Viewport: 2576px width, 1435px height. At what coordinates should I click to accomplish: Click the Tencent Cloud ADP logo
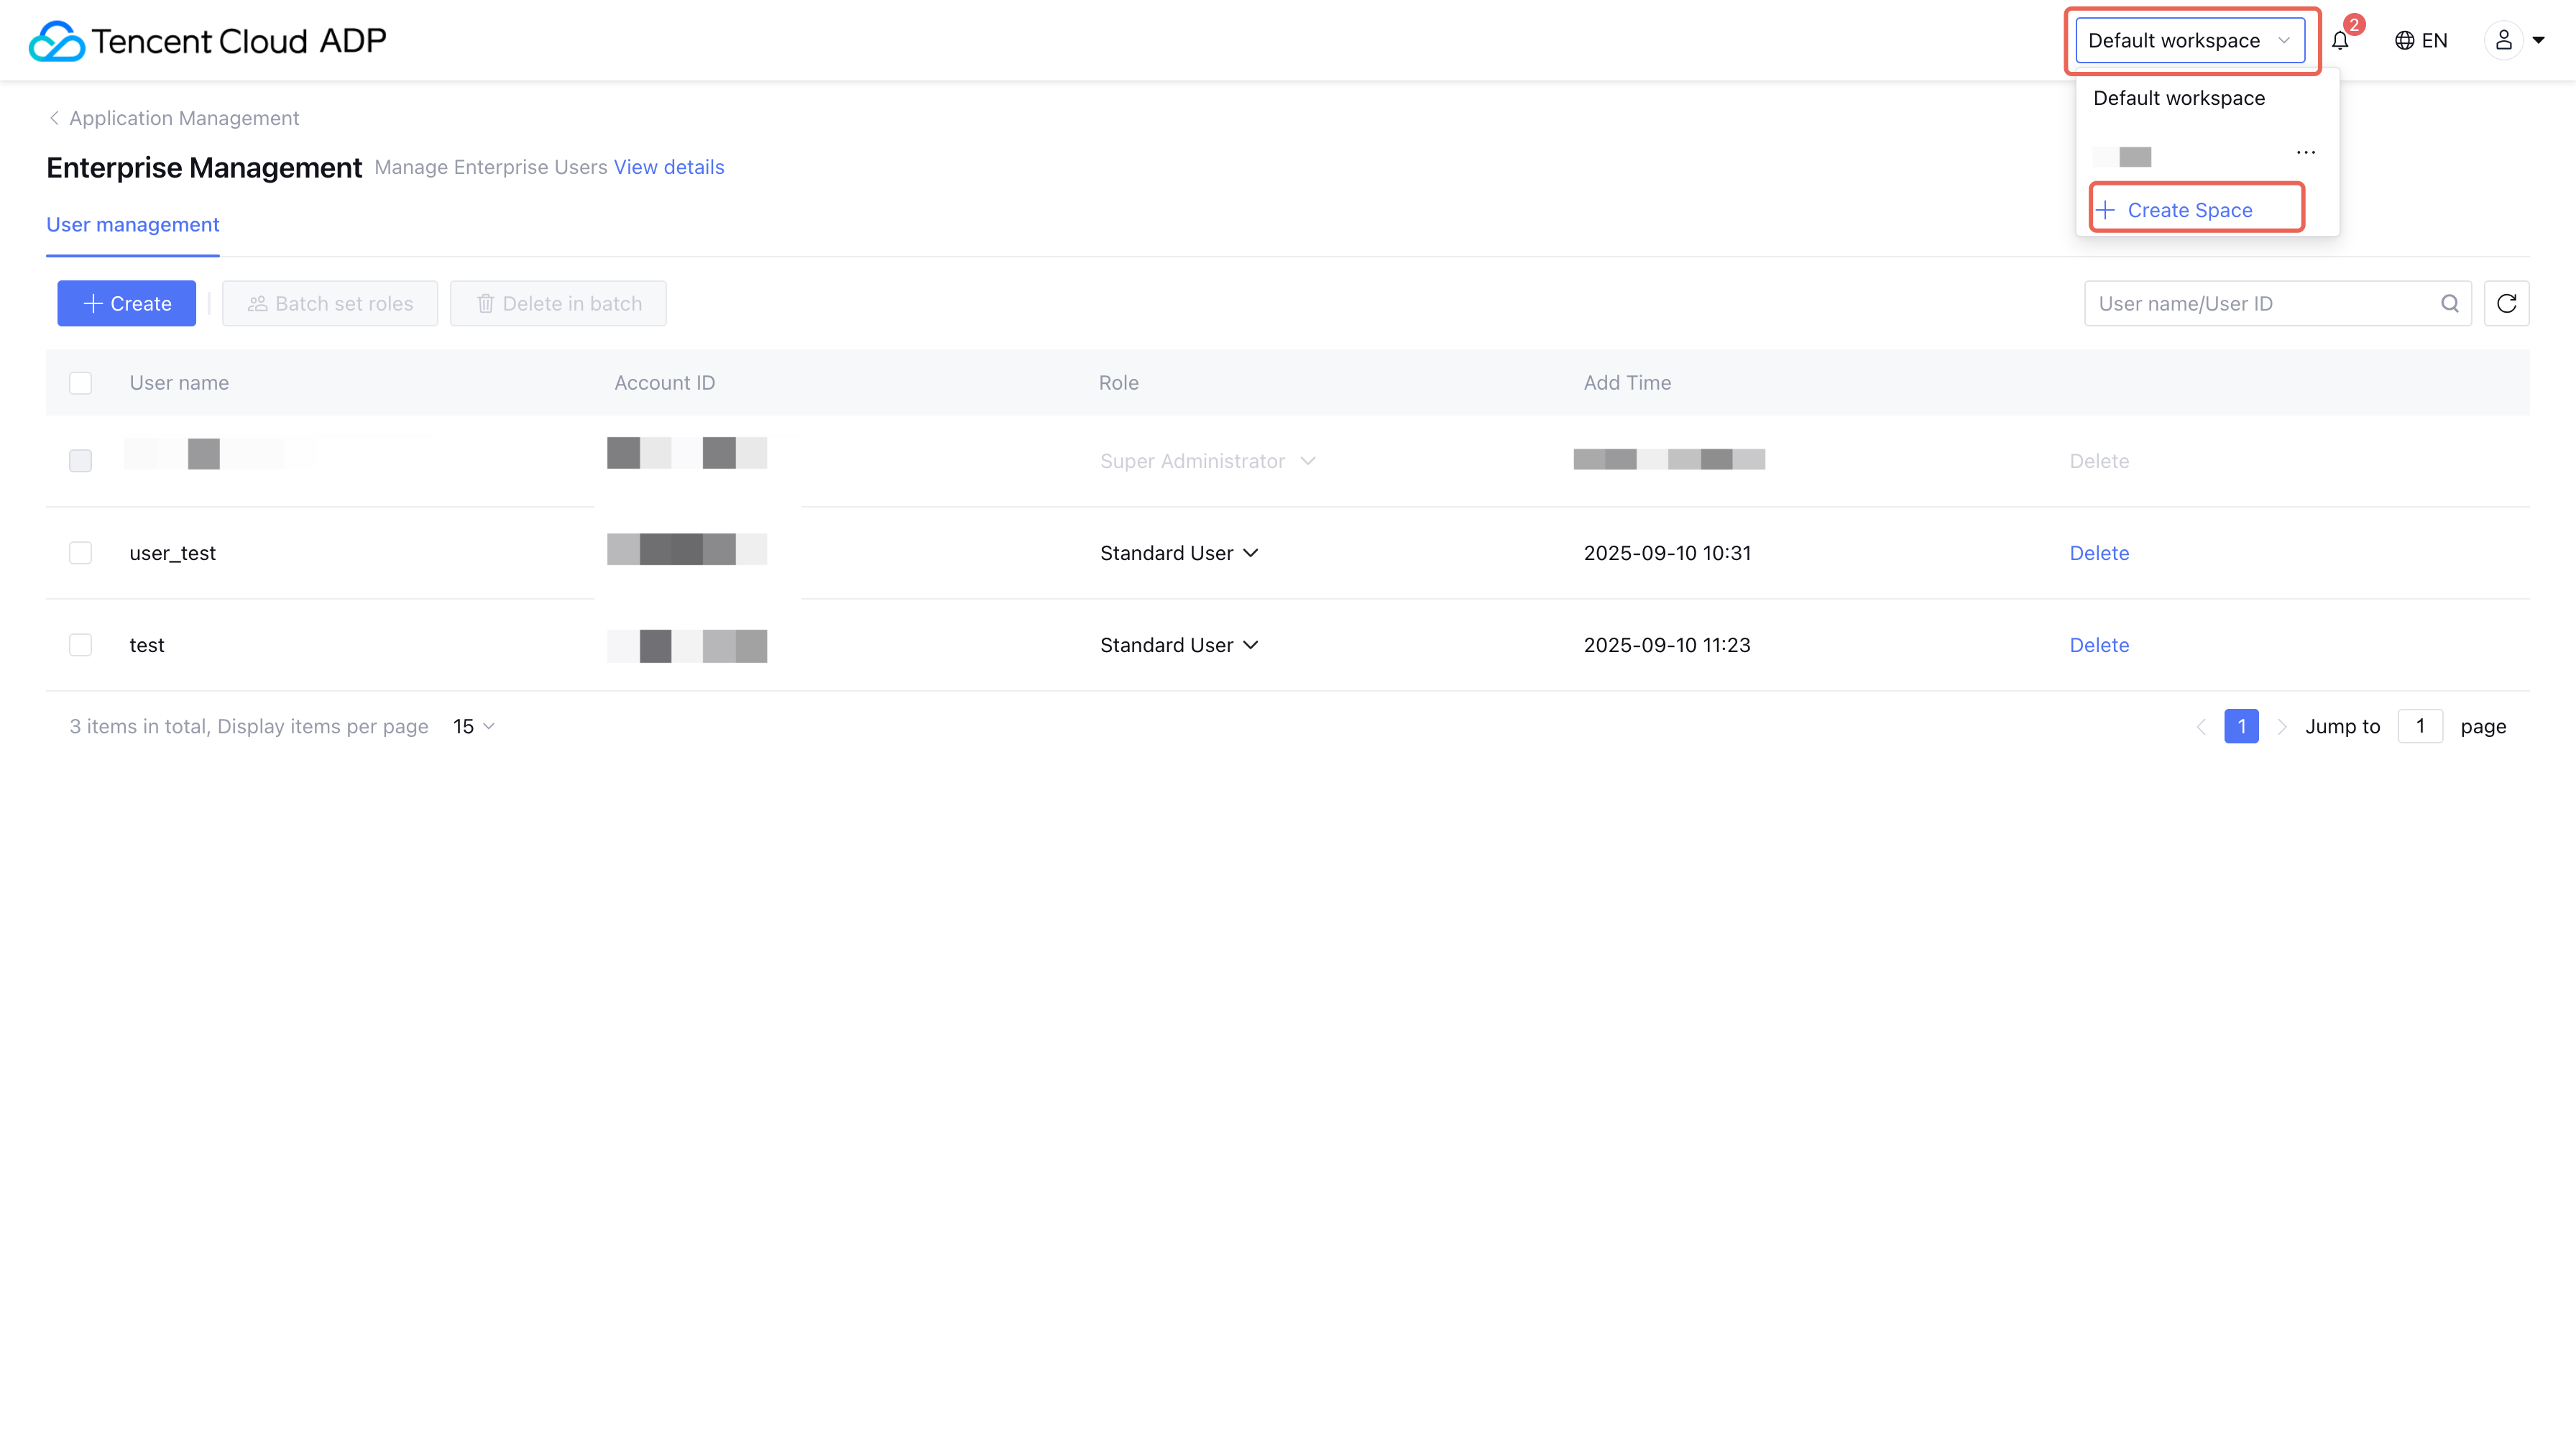click(x=207, y=41)
